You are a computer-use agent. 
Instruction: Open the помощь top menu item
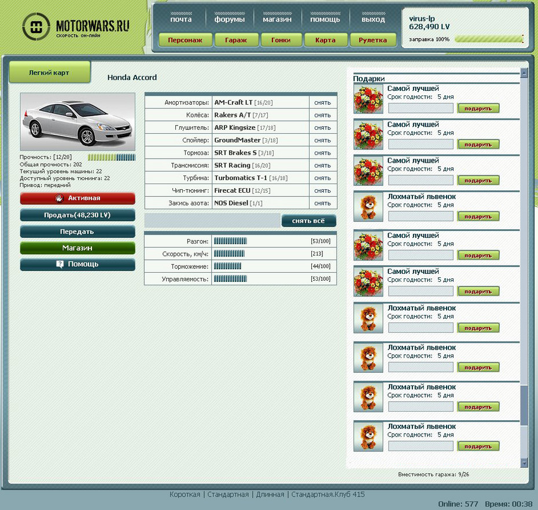tap(325, 19)
